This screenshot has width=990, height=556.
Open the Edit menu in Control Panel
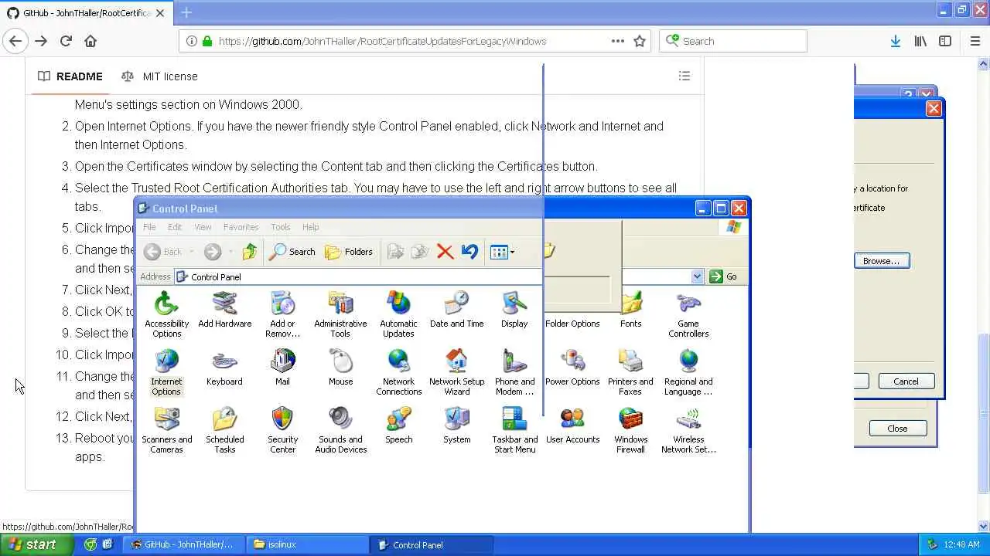pos(175,227)
